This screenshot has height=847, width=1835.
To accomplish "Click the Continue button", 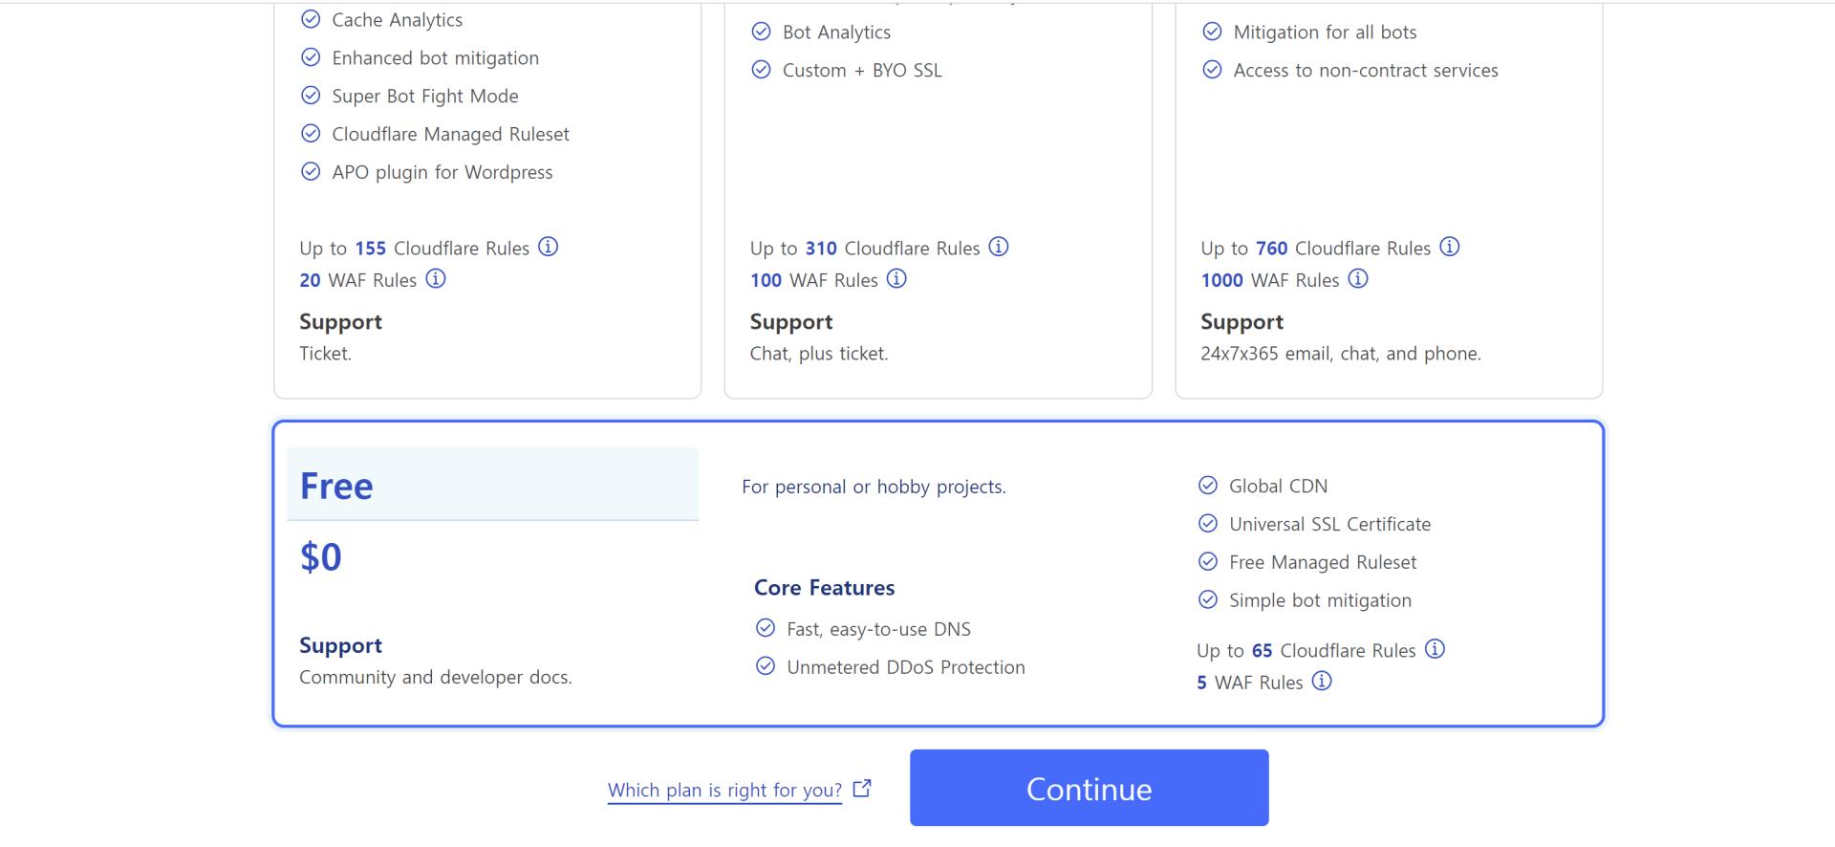I will 1089,788.
